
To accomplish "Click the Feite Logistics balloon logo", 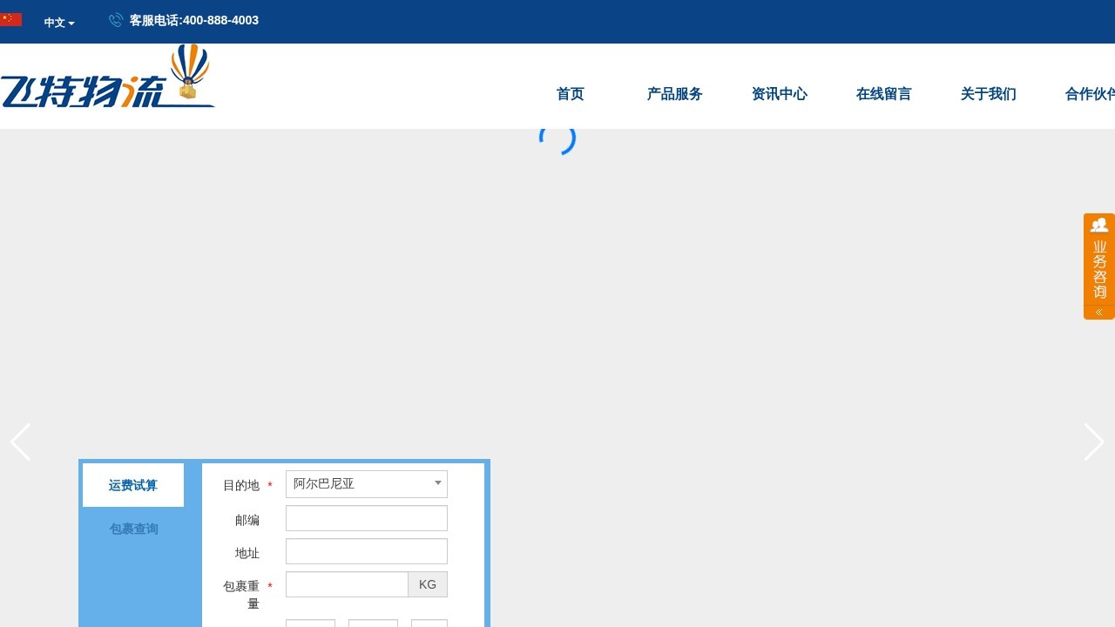I will (x=107, y=78).
